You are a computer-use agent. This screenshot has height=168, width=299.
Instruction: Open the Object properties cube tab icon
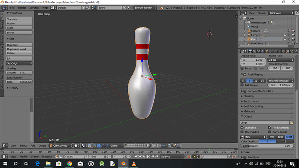267,51
